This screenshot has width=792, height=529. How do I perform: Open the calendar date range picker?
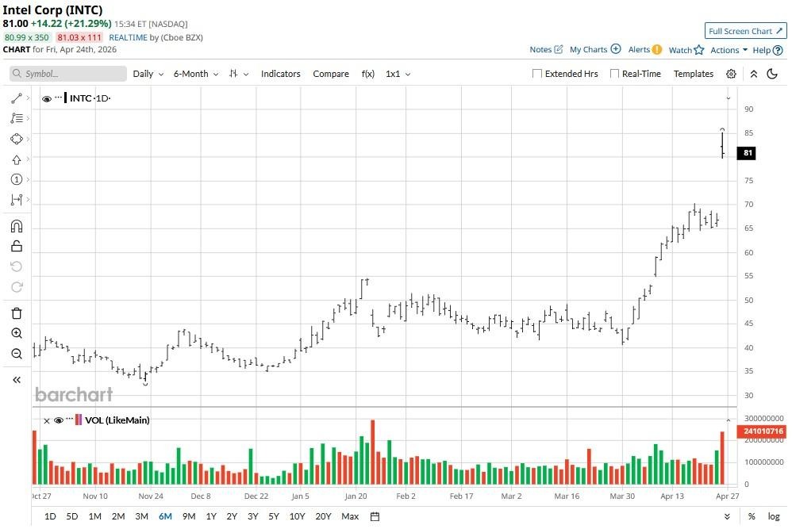375,516
